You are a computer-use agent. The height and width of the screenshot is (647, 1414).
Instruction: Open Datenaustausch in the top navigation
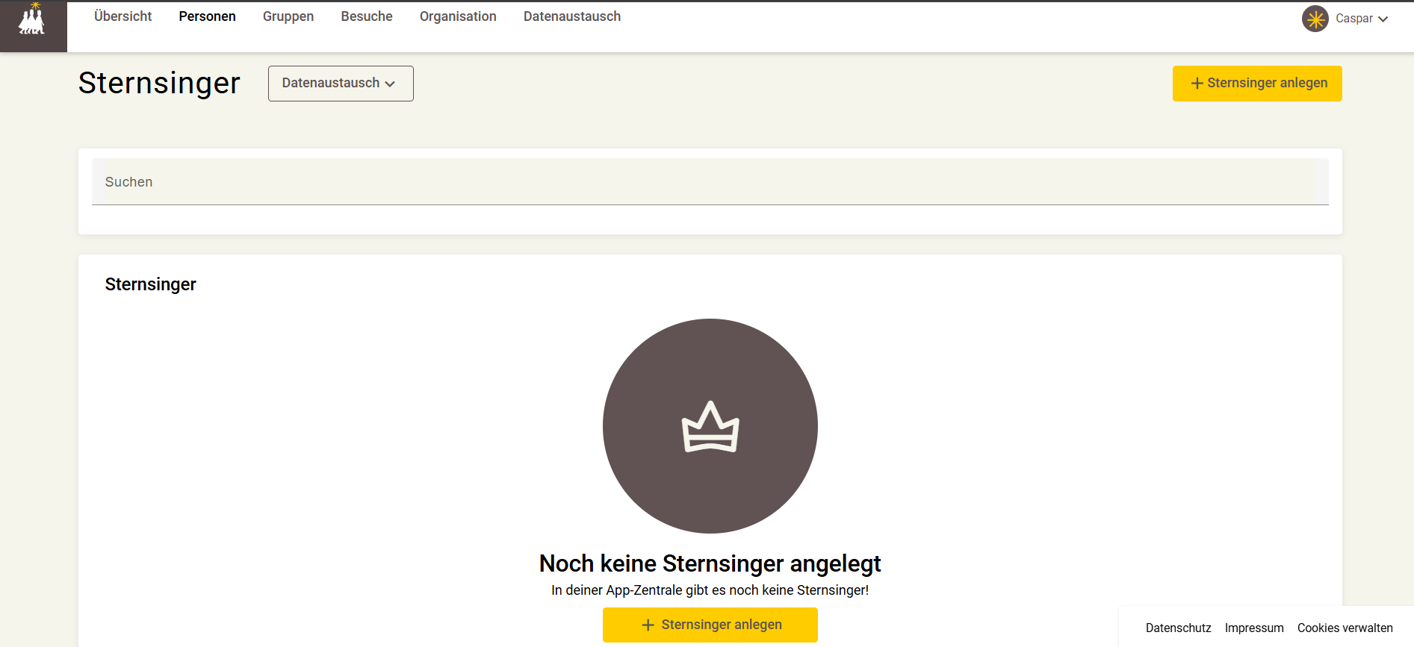click(572, 16)
